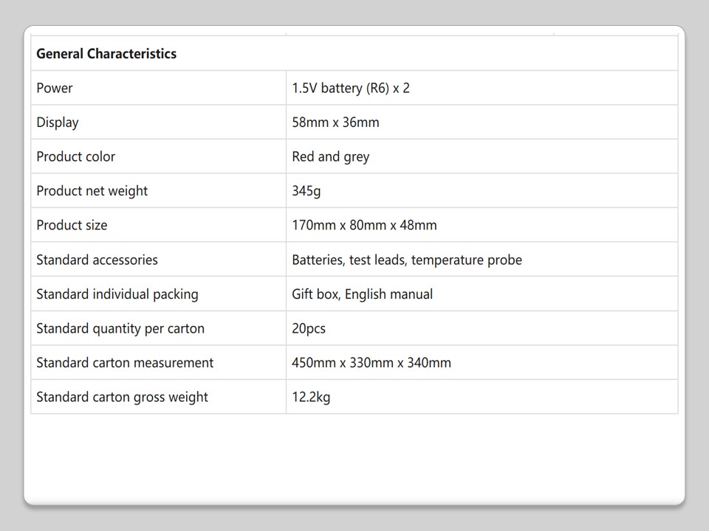Select the Batteries, test leads, temperature probe text
The width and height of the screenshot is (709, 531).
click(407, 260)
